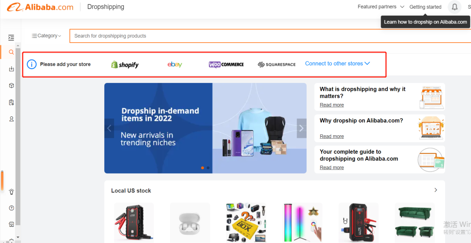
Task: Select the second dark carousel dot
Action: (x=208, y=168)
